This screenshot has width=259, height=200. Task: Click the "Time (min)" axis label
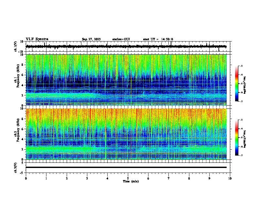click(131, 181)
